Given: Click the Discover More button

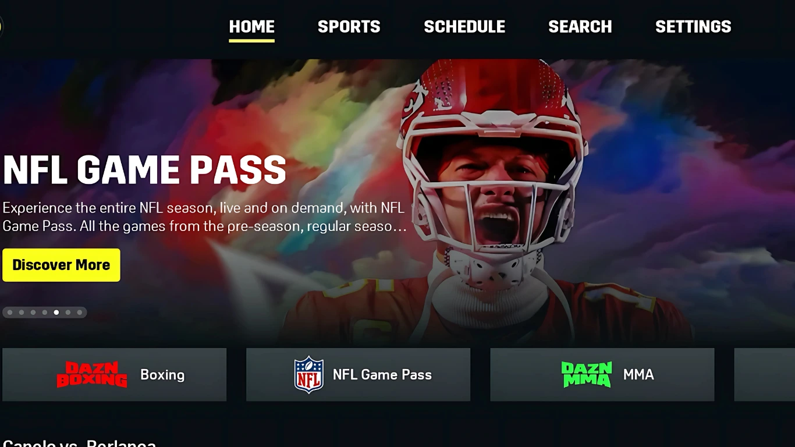Looking at the screenshot, I should coord(61,265).
